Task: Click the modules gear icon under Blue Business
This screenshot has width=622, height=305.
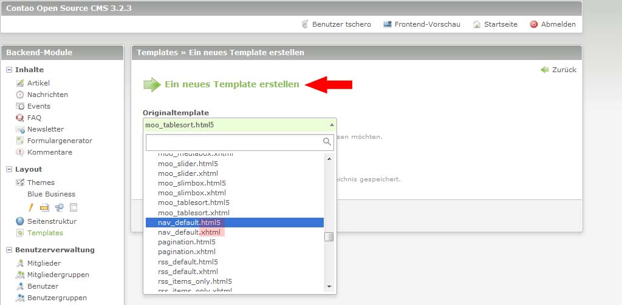Action: pos(60,207)
